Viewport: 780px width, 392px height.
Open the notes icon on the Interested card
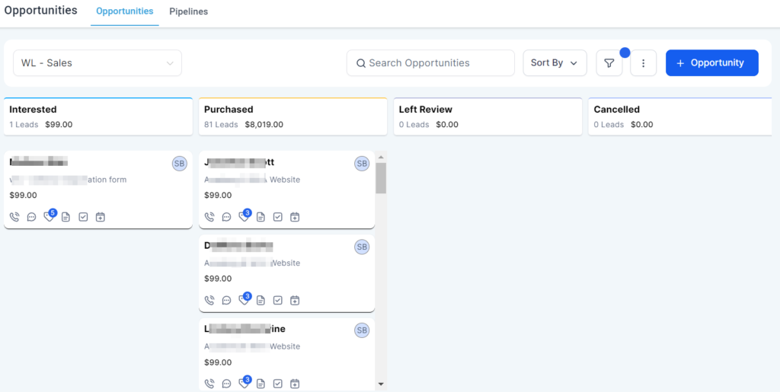pos(66,217)
